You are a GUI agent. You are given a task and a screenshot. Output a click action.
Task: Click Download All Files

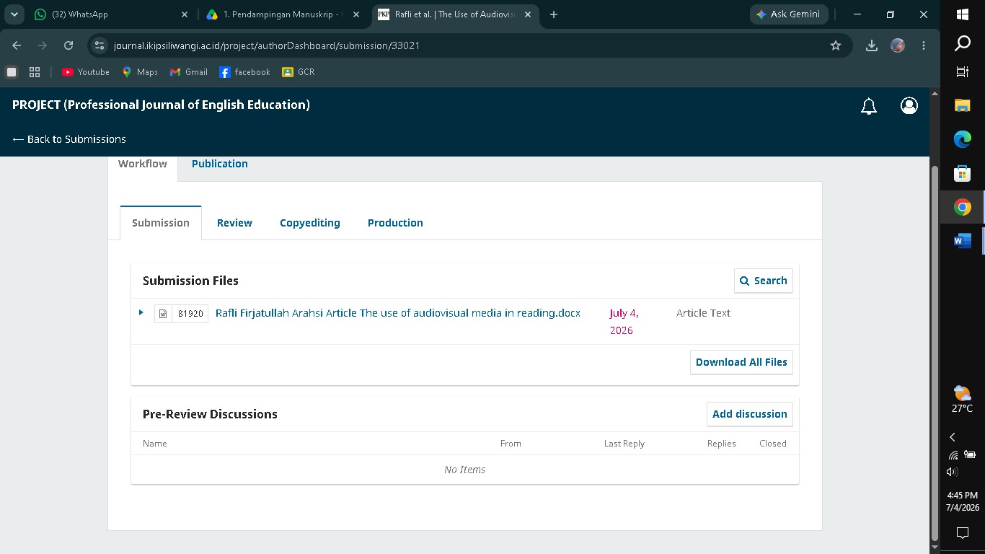coord(741,362)
